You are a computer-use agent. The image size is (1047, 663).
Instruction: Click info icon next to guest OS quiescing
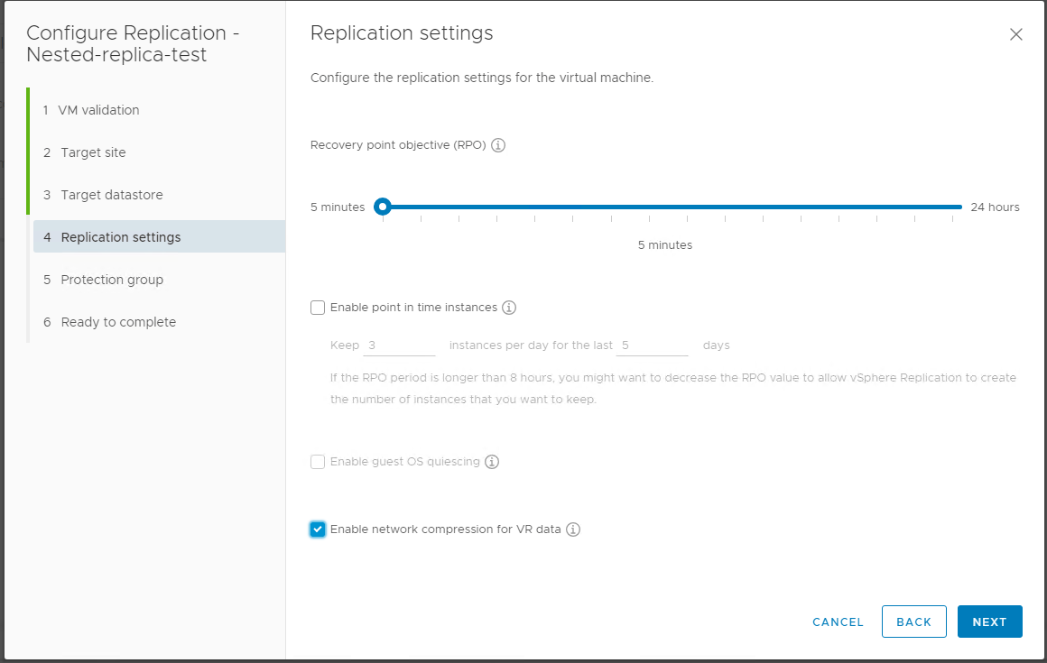492,462
